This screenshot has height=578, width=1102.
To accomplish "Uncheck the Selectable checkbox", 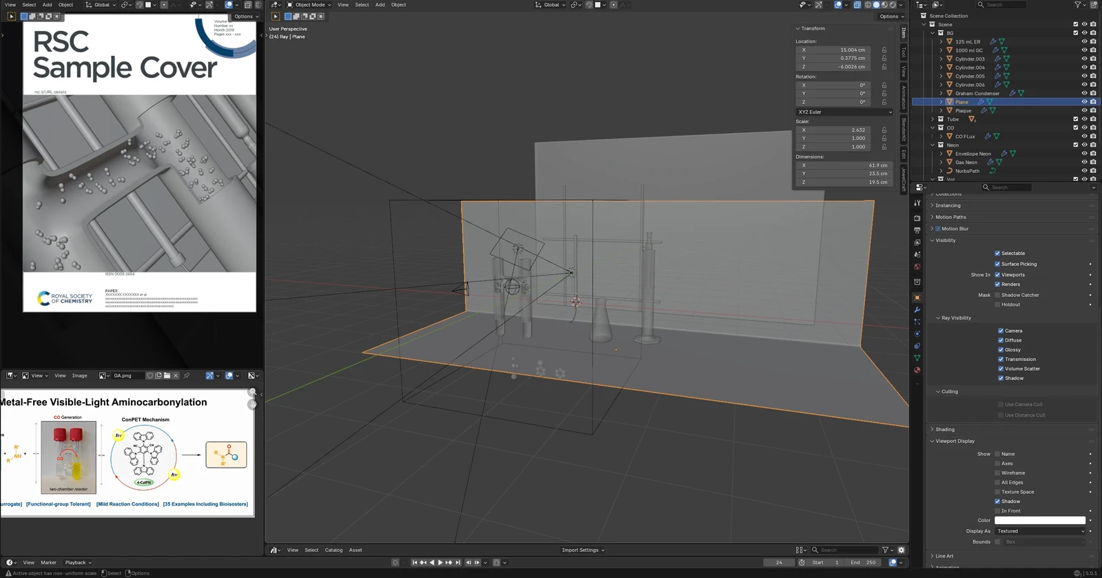I will [997, 253].
